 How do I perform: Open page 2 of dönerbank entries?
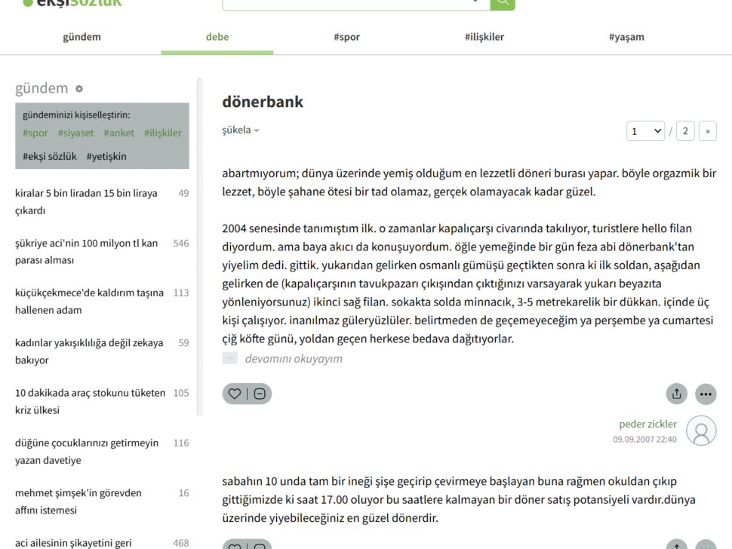click(685, 130)
